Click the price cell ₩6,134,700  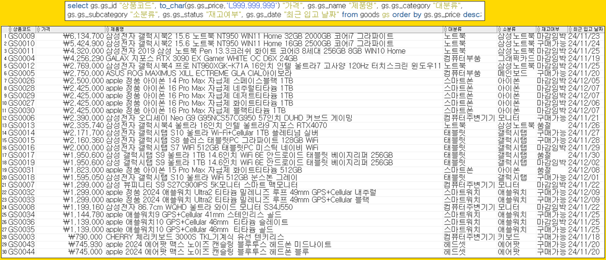coord(83,36)
